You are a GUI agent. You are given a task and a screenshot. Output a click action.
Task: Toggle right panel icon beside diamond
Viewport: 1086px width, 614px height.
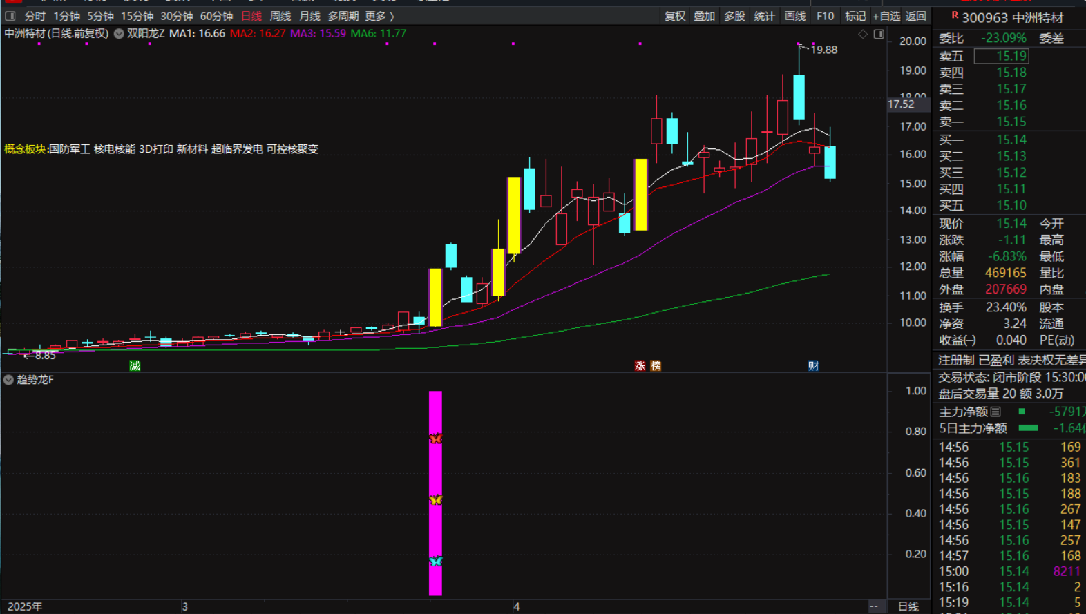879,34
